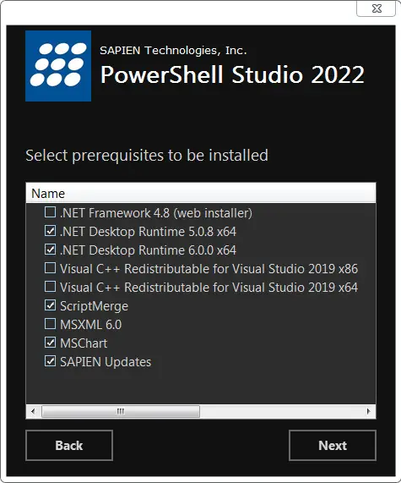Click the SAPIEN logo icon

click(x=58, y=66)
